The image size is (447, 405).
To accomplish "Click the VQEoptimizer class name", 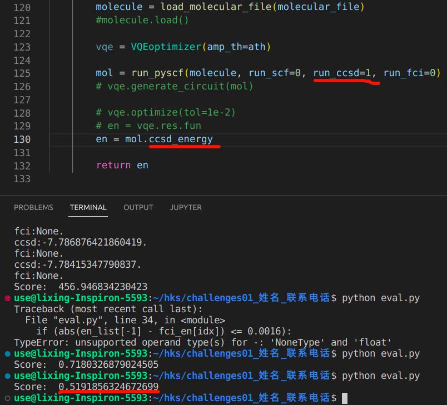I will click(167, 47).
